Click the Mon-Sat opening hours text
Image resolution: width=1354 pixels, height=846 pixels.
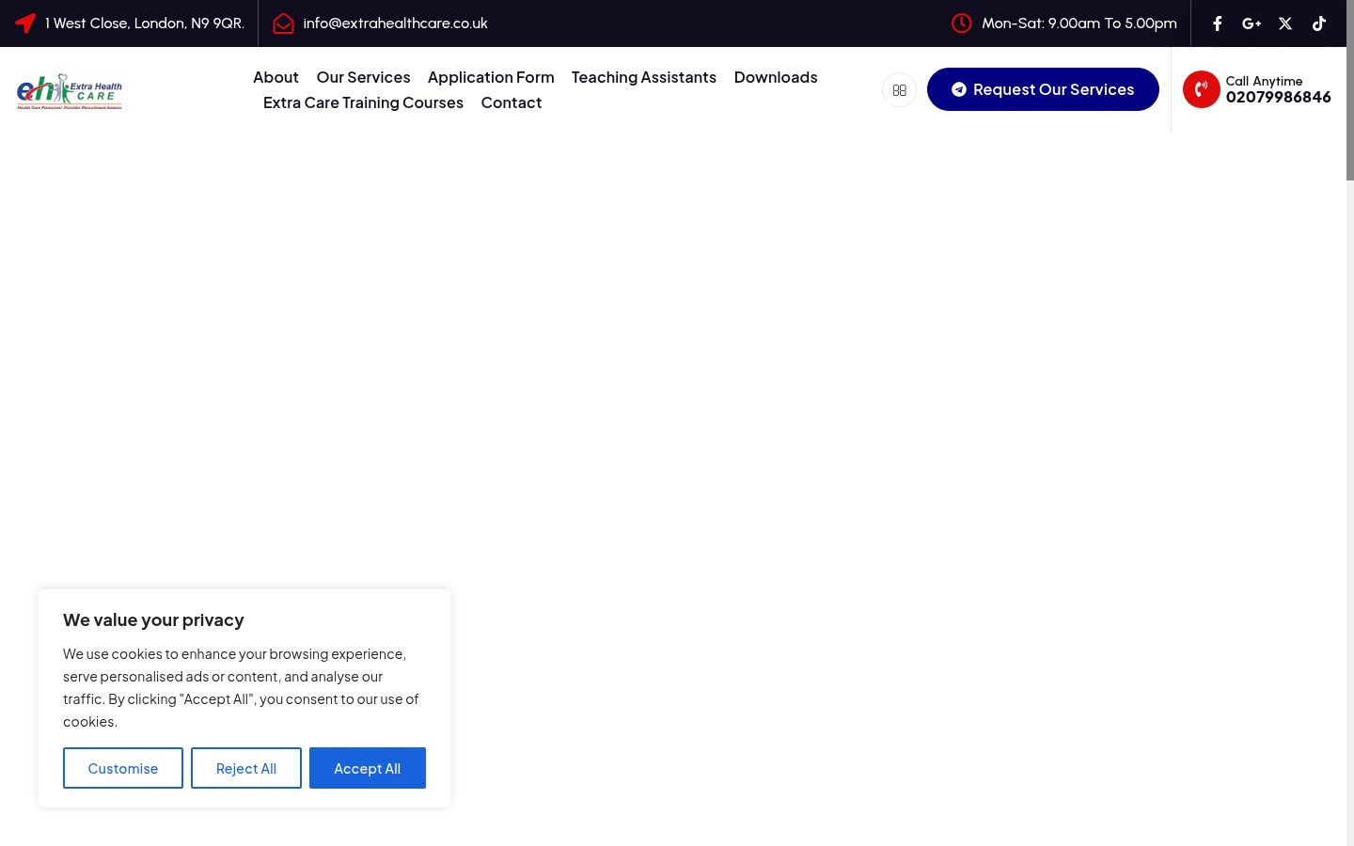[1079, 23]
